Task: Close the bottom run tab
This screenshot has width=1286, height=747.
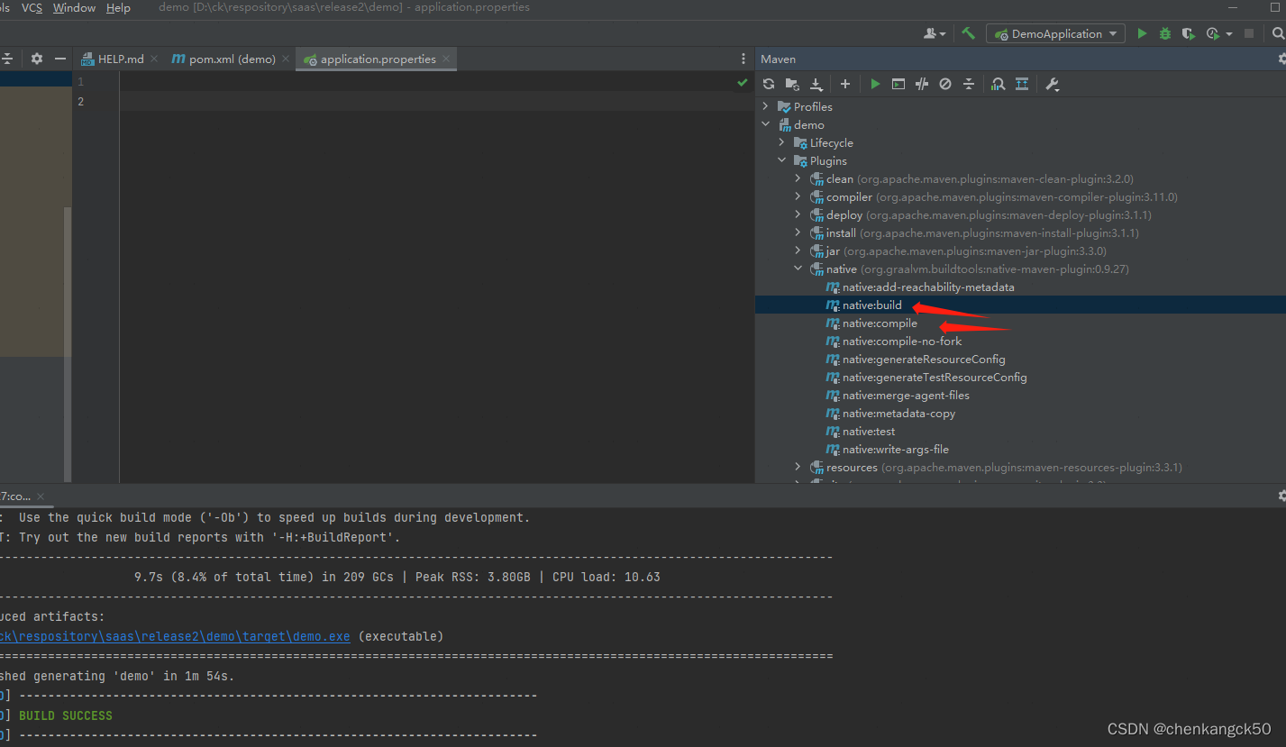Action: (41, 496)
